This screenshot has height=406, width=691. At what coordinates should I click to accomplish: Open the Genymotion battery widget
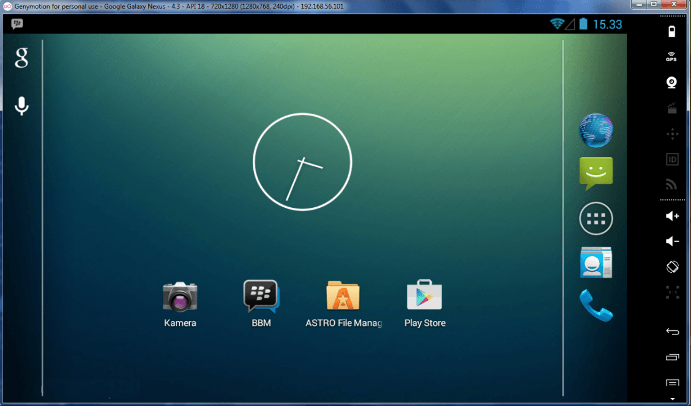pyautogui.click(x=672, y=32)
